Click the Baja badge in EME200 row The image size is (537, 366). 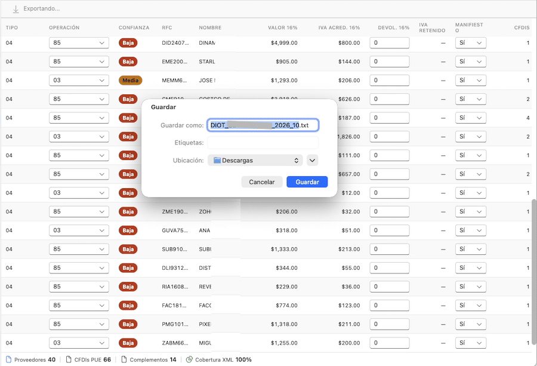tap(128, 61)
